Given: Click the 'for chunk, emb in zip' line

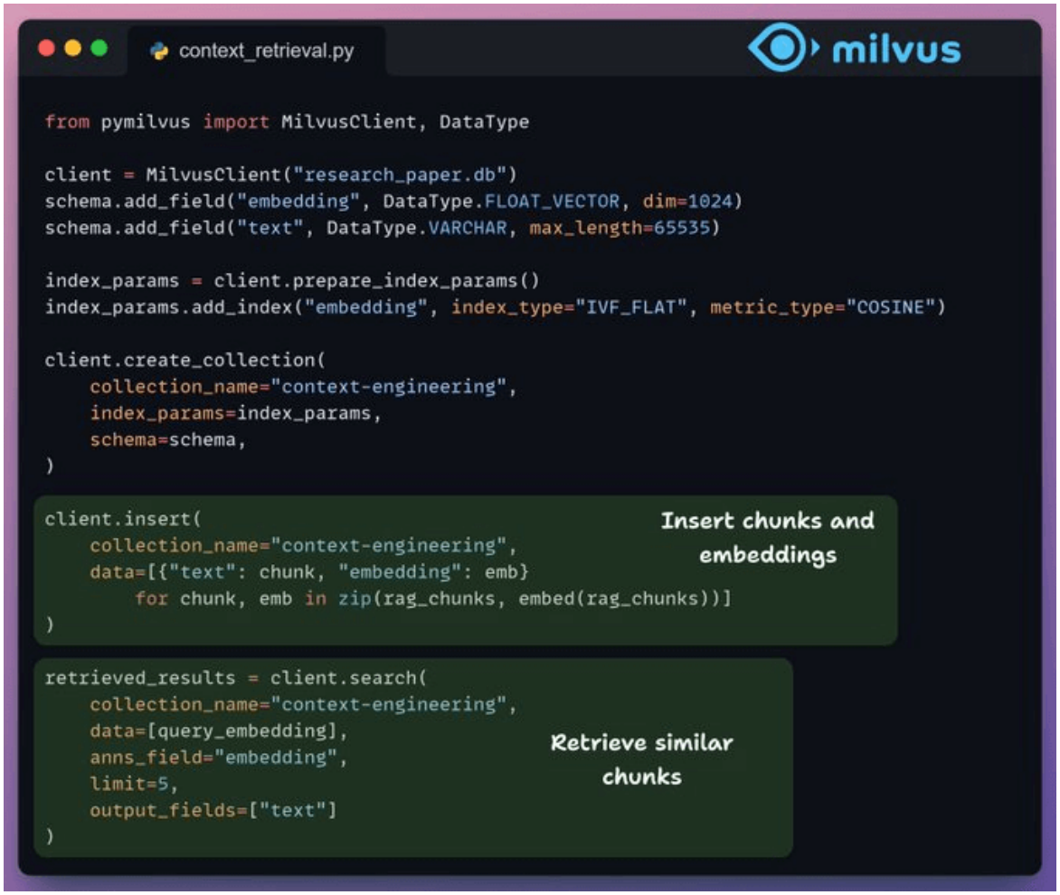Looking at the screenshot, I should 432,598.
